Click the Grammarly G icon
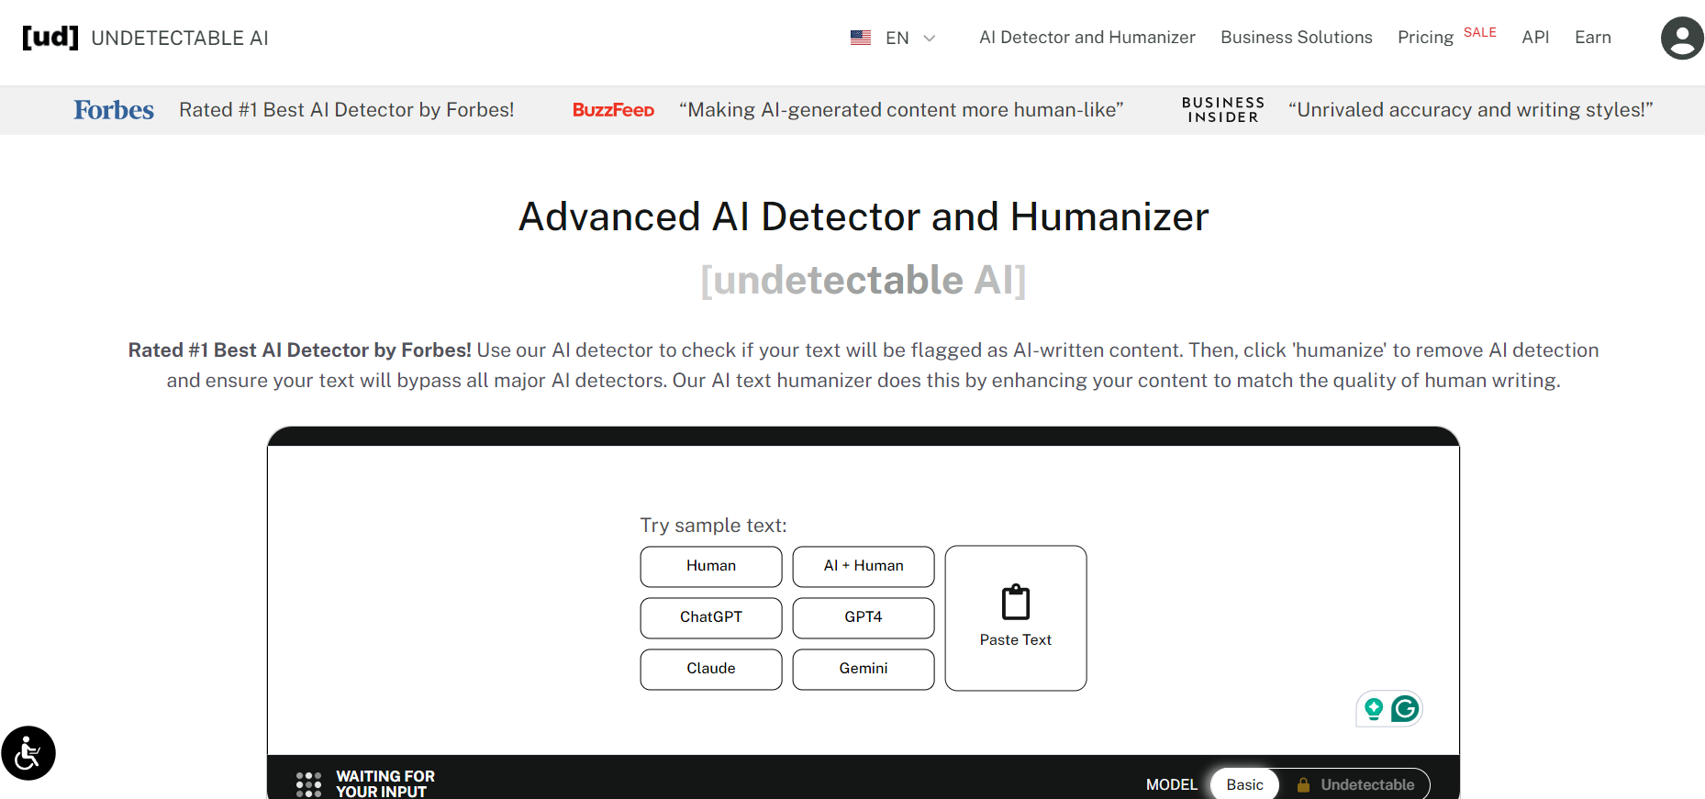This screenshot has height=799, width=1705. coord(1405,708)
